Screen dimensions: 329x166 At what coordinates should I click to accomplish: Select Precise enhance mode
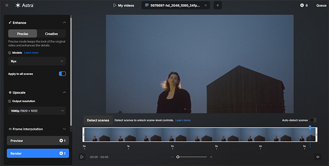[x=23, y=34]
